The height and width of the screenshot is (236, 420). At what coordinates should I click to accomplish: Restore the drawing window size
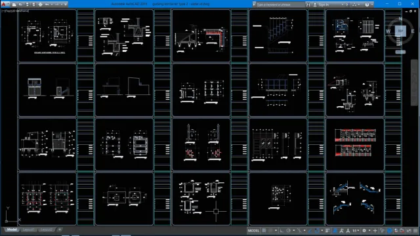coord(411,11)
